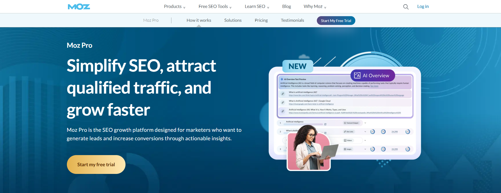Open the Blog page

287,6
